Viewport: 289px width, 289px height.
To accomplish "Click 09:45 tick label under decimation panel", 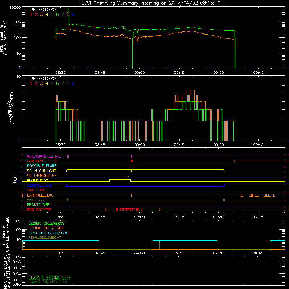I will [x=258, y=253].
